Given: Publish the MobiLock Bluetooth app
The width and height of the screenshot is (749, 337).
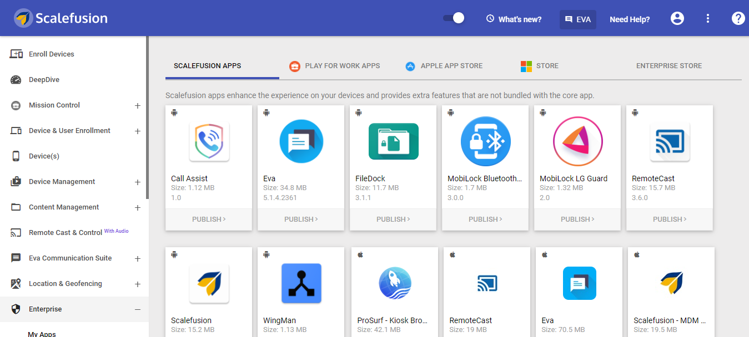Looking at the screenshot, I should click(x=485, y=219).
